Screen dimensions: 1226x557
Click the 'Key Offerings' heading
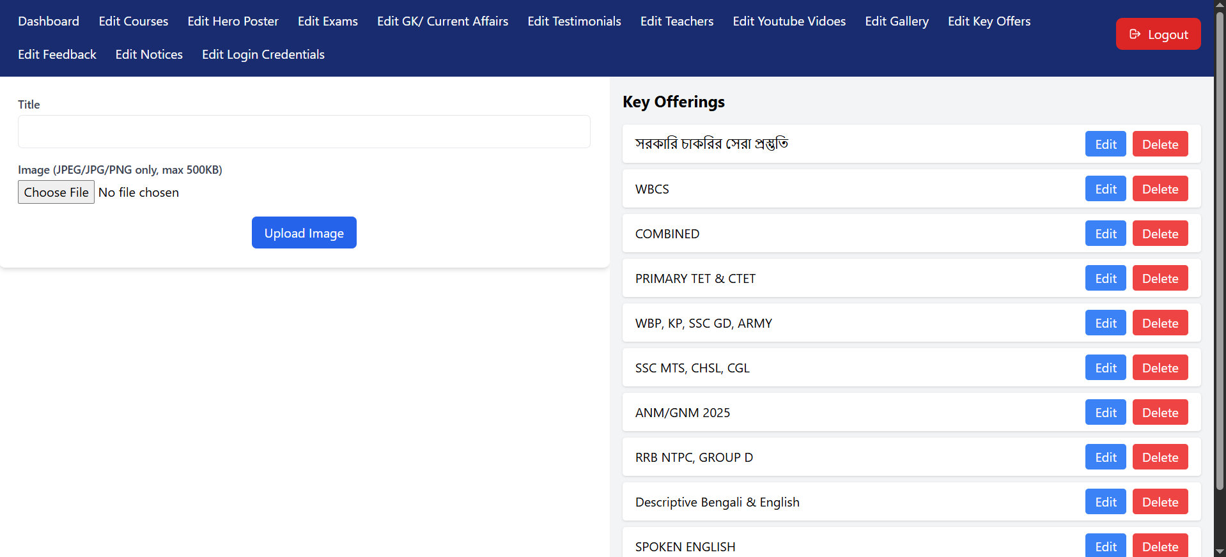[x=674, y=102]
